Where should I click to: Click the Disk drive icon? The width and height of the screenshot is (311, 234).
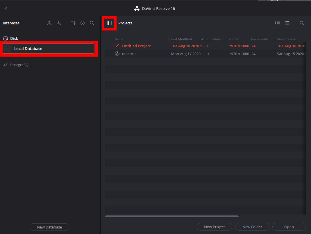[x=6, y=38]
